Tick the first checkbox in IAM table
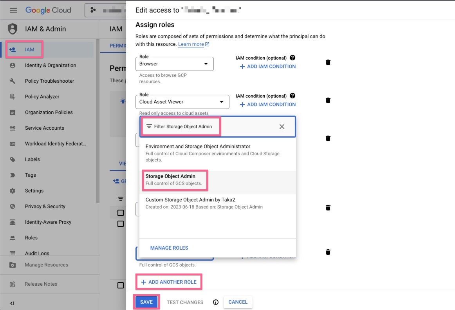The width and height of the screenshot is (455, 310). tap(121, 213)
